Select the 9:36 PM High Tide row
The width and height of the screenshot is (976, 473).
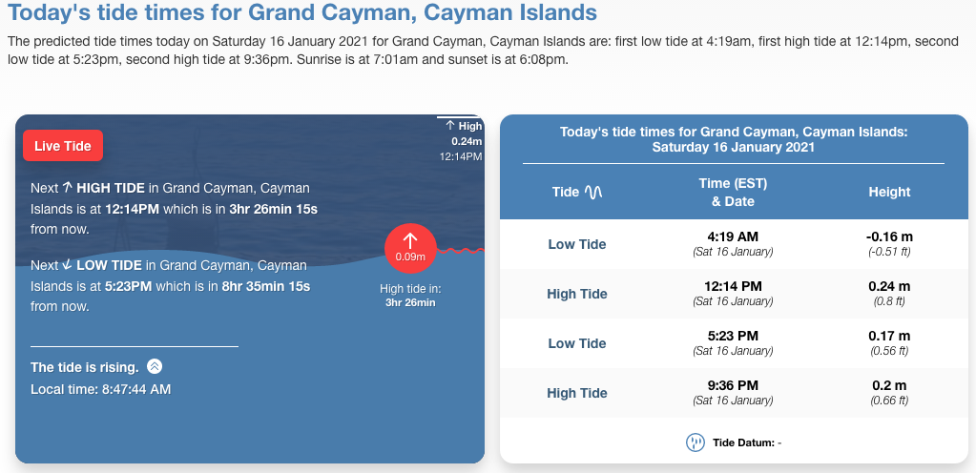click(x=733, y=393)
